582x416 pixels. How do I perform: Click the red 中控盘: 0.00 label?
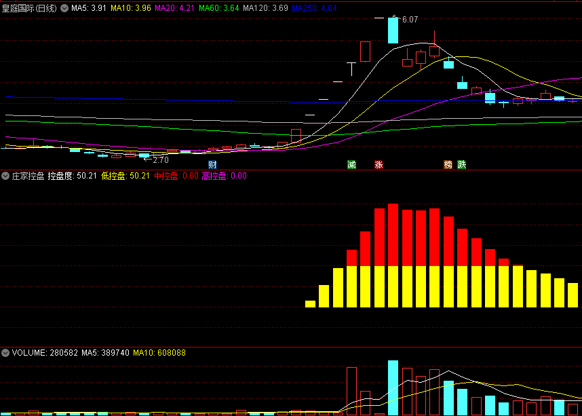(x=176, y=176)
